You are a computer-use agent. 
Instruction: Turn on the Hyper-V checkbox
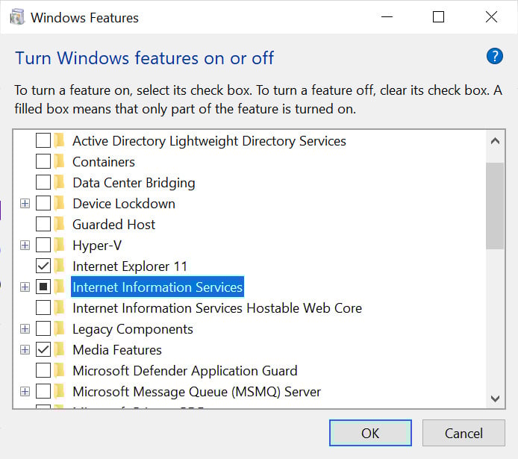43,245
